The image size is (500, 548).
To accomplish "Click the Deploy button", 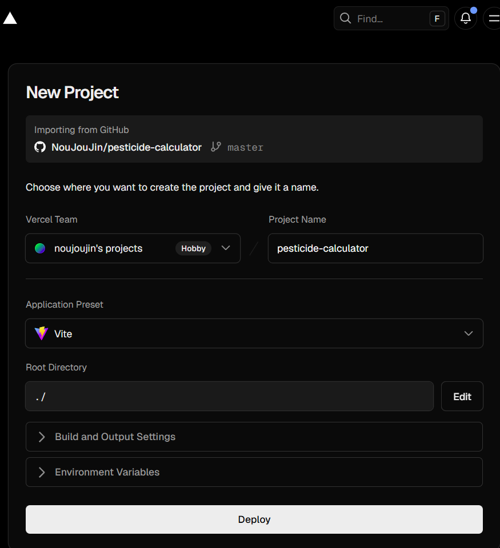I will (254, 519).
